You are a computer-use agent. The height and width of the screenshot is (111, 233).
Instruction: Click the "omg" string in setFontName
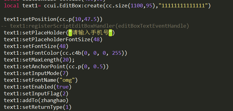point(67,80)
